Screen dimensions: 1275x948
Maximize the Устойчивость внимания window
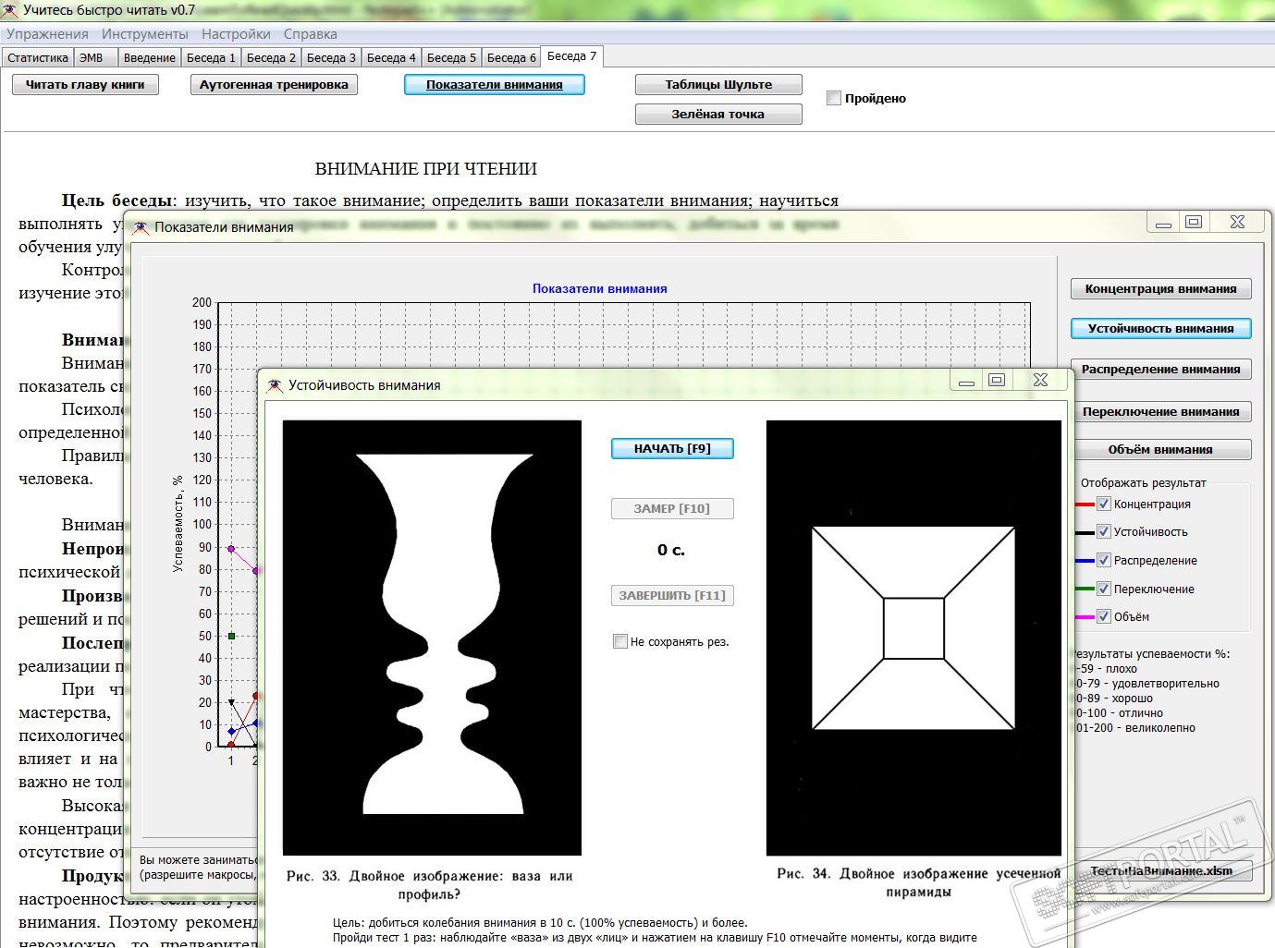pyautogui.click(x=997, y=380)
